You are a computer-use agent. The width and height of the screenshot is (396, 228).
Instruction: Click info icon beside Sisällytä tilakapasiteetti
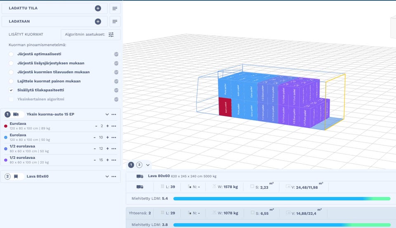coord(116,90)
